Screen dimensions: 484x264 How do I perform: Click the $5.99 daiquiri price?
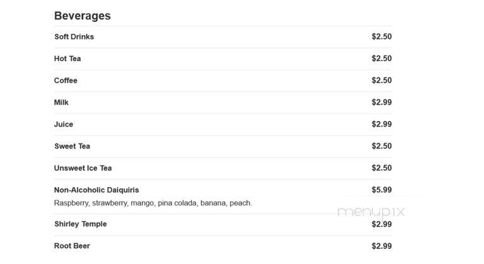pos(382,190)
